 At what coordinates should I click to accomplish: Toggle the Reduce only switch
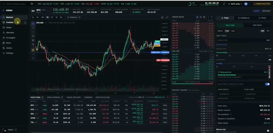269,130
